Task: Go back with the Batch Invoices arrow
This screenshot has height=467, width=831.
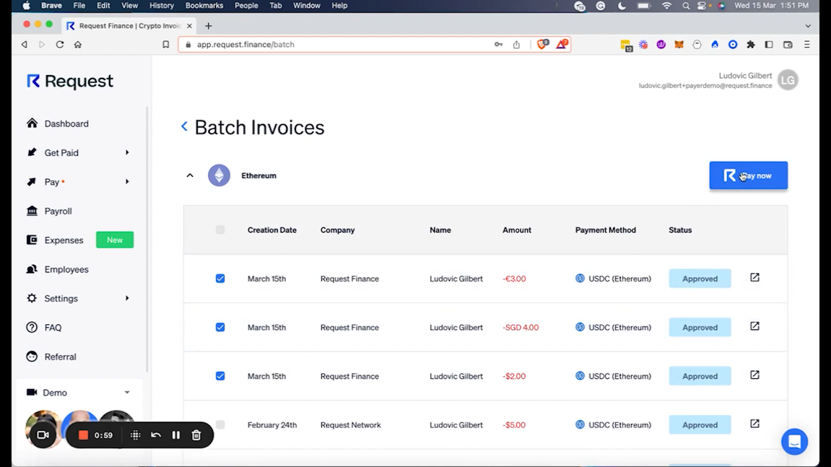Action: pyautogui.click(x=184, y=126)
